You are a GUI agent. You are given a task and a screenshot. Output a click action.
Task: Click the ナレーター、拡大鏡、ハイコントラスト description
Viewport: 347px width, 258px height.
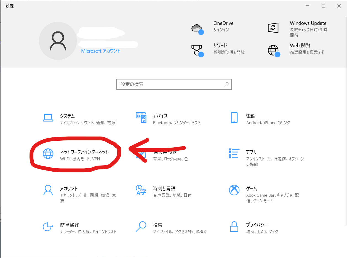click(x=88, y=232)
